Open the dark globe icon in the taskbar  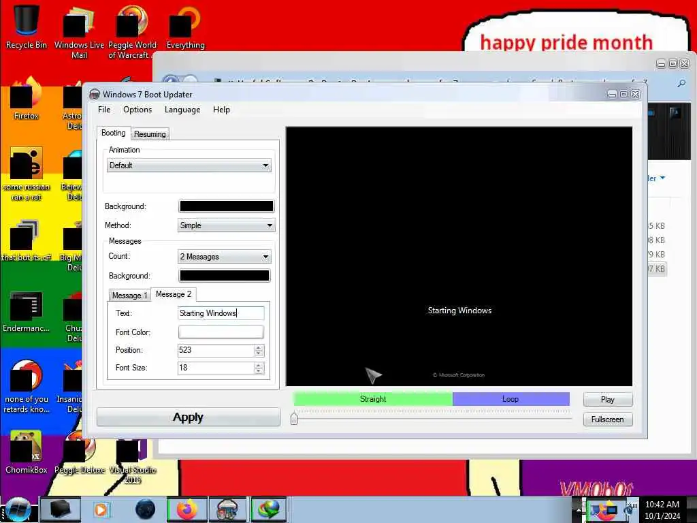click(145, 509)
